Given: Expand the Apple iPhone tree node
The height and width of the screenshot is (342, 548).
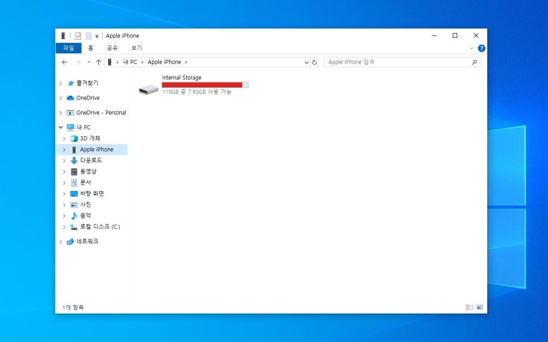Looking at the screenshot, I should [x=64, y=150].
